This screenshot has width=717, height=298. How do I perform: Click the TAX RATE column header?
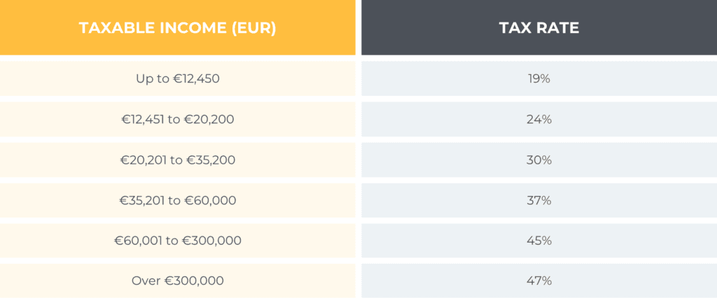[x=538, y=28]
